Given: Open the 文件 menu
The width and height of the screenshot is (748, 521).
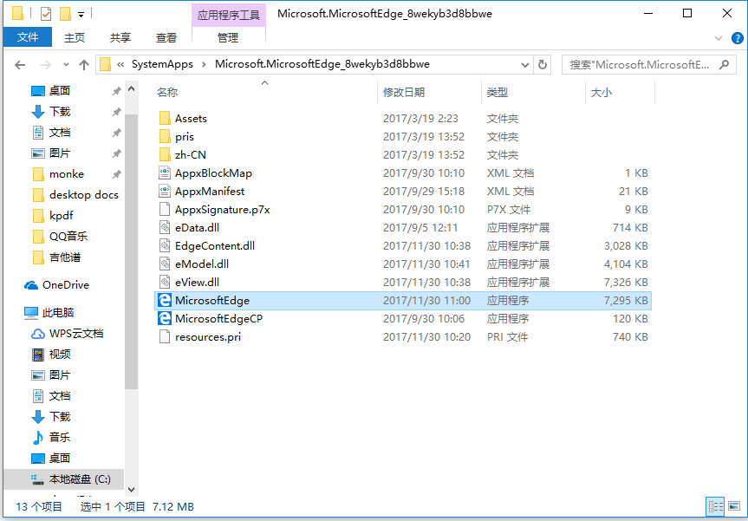Looking at the screenshot, I should 28,37.
